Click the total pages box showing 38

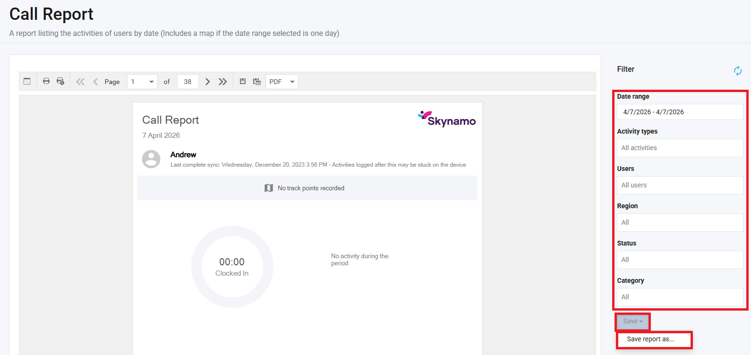188,82
